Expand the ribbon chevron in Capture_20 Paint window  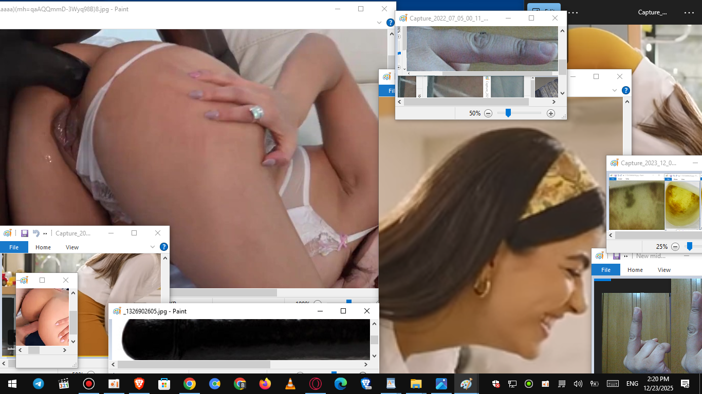[x=153, y=247]
